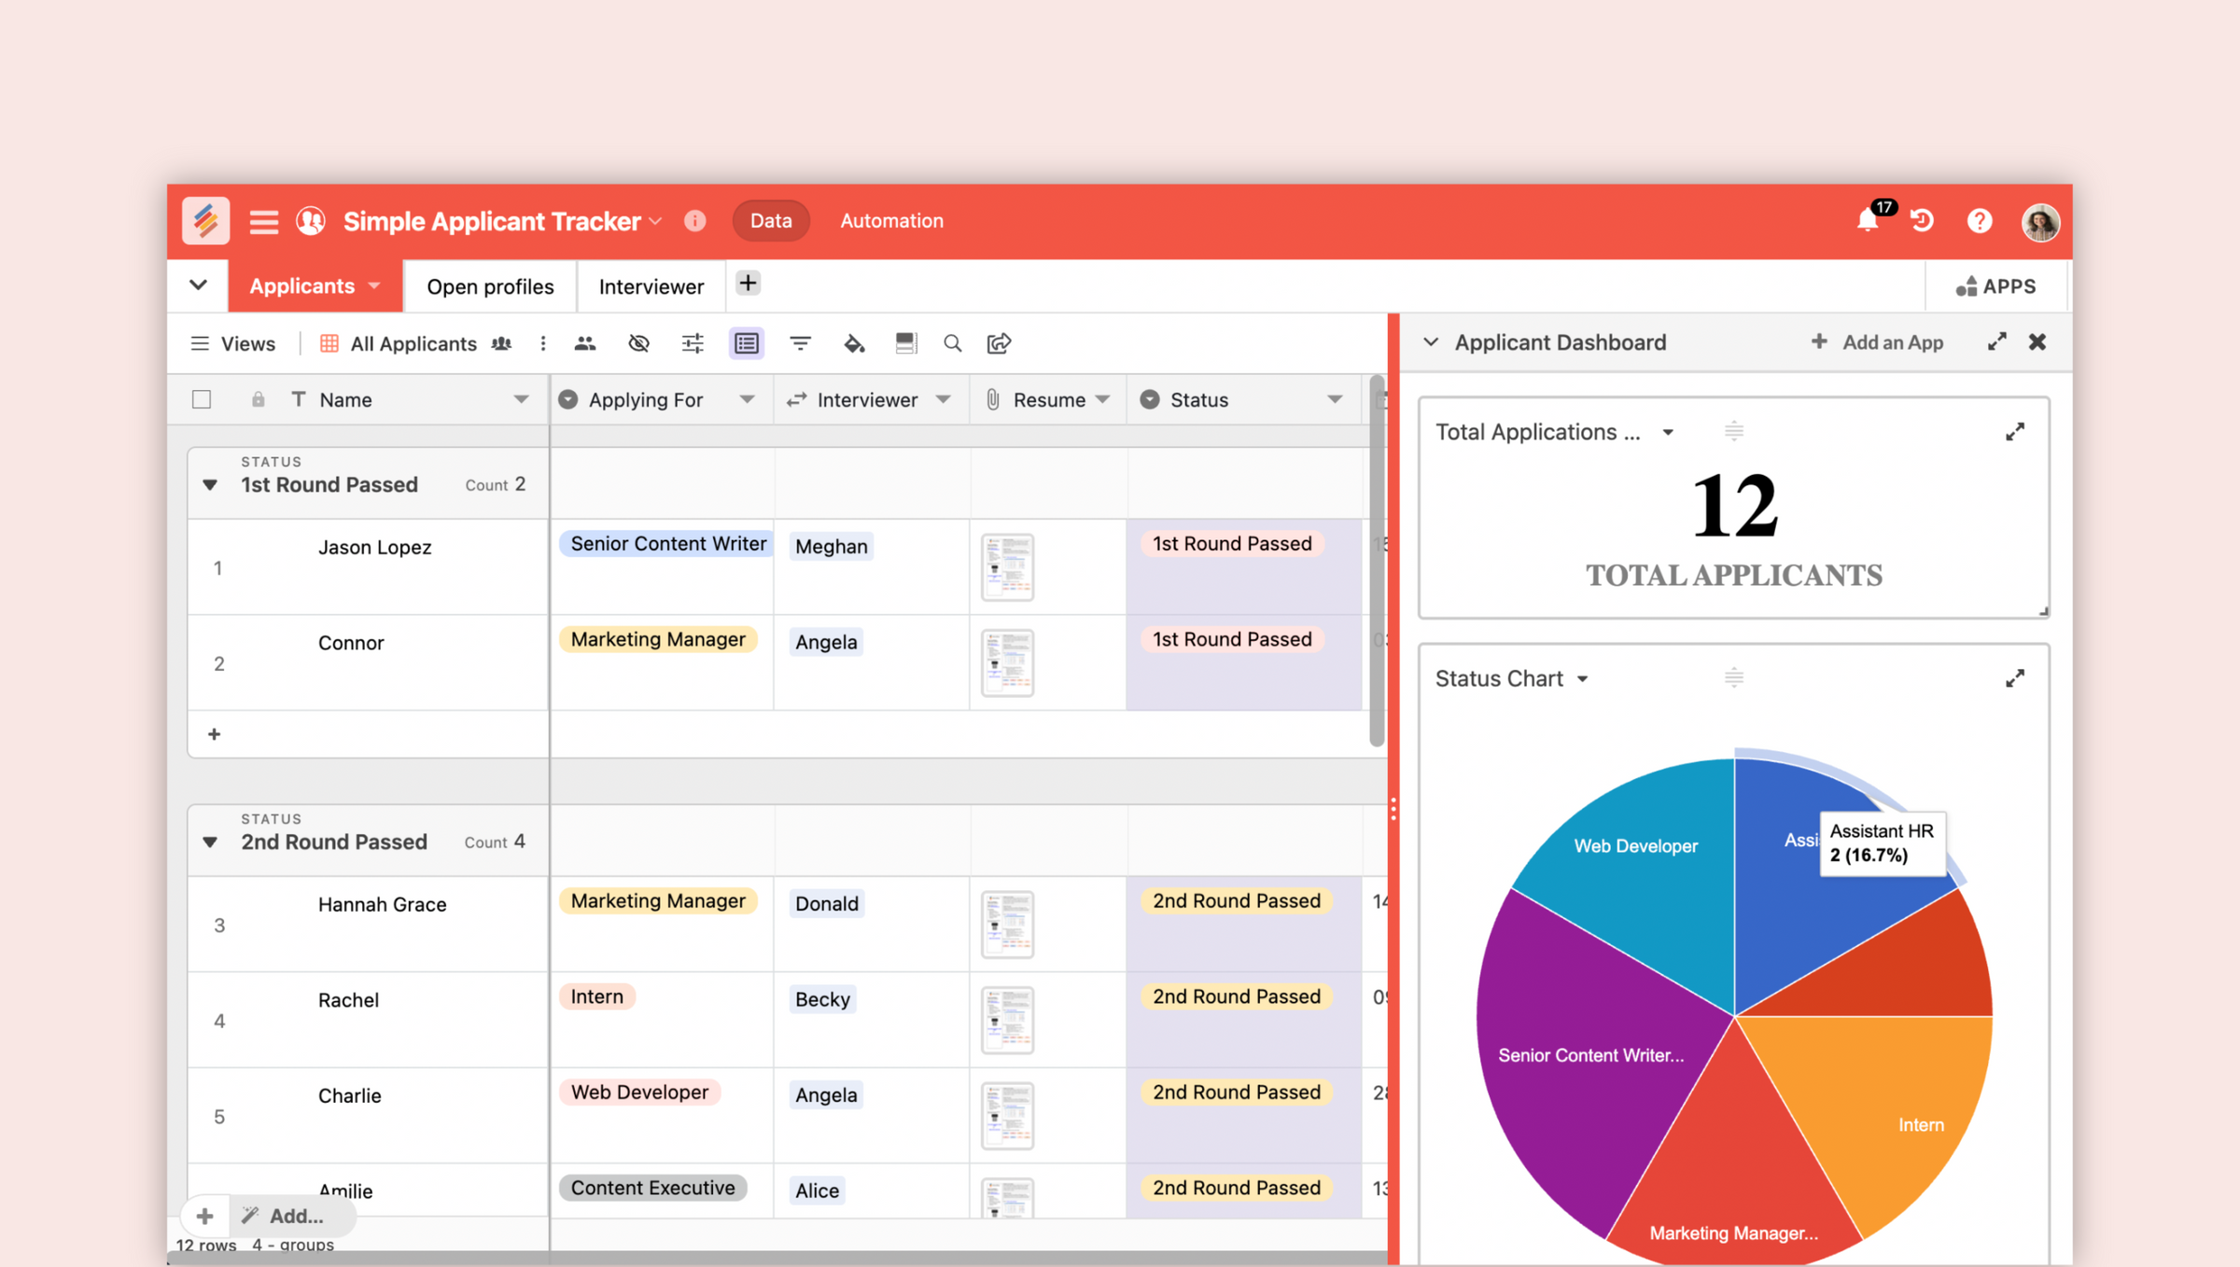Open notifications with the bell icon
This screenshot has width=2240, height=1267.
[x=1868, y=220]
